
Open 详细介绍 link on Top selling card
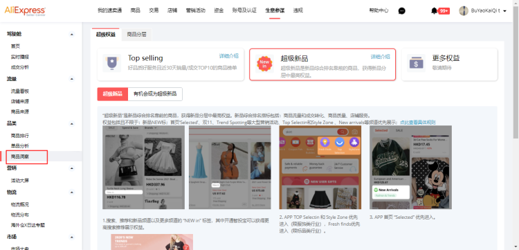(229, 56)
